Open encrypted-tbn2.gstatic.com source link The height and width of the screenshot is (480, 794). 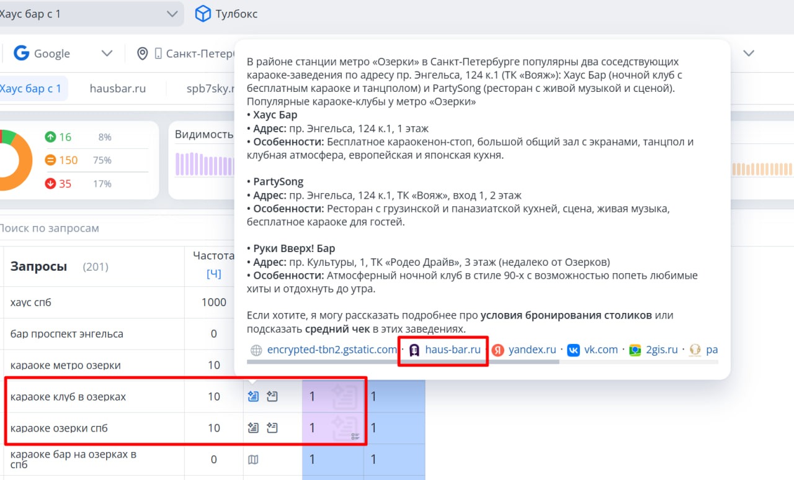click(x=332, y=350)
